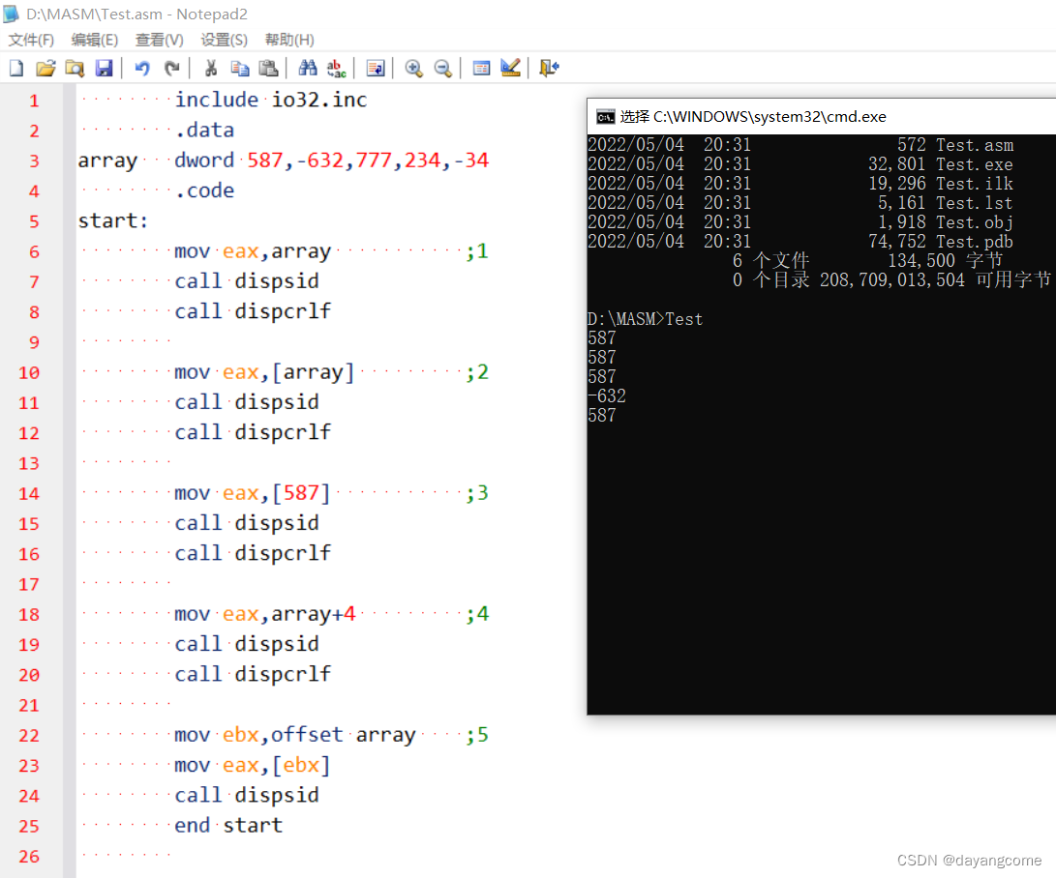Click the cmd.exe window icon
The width and height of the screenshot is (1056, 878).
(606, 117)
